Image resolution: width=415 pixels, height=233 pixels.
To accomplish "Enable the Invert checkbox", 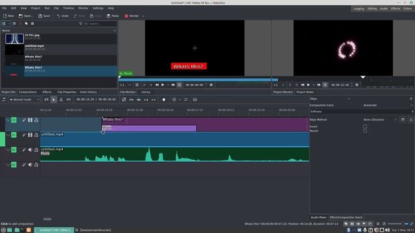I will point(365,127).
